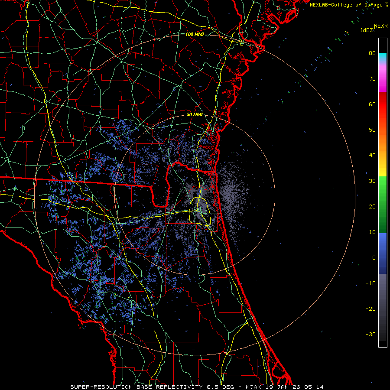
Task: Click the 0 dBZ scale value
Action: pyautogui.click(x=374, y=258)
